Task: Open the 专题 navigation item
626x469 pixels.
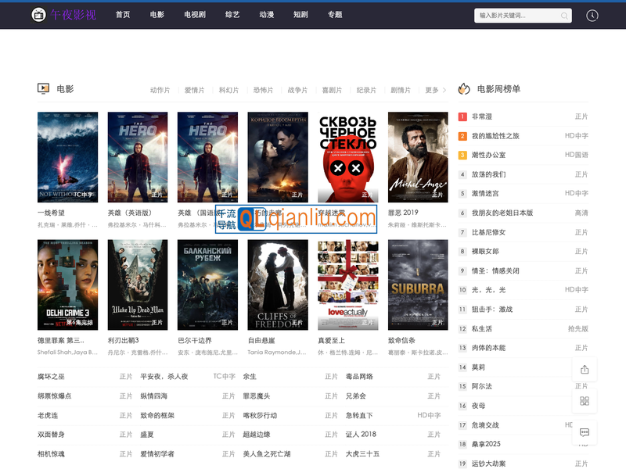Action: point(335,15)
